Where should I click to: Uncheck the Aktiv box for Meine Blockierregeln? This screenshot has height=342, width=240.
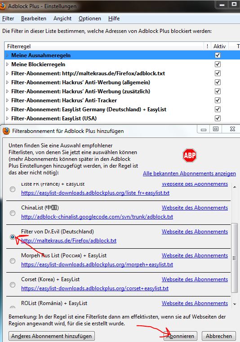218,64
